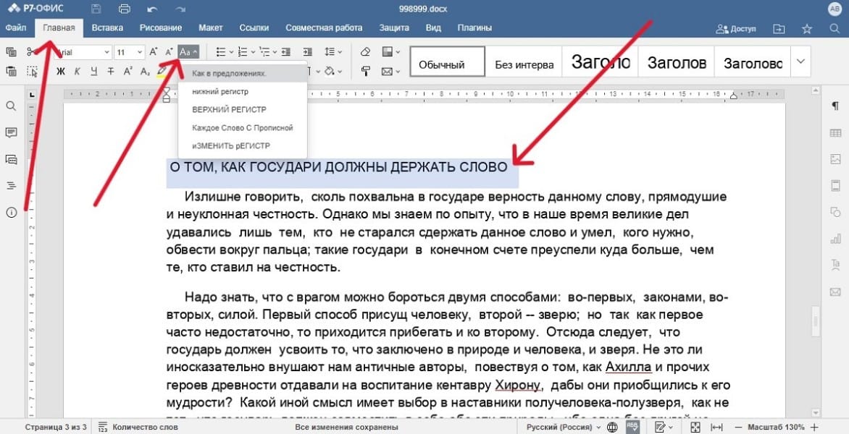Viewport: 849px width, 434px height.
Task: Toggle italic formatting with К button
Action: click(x=78, y=71)
